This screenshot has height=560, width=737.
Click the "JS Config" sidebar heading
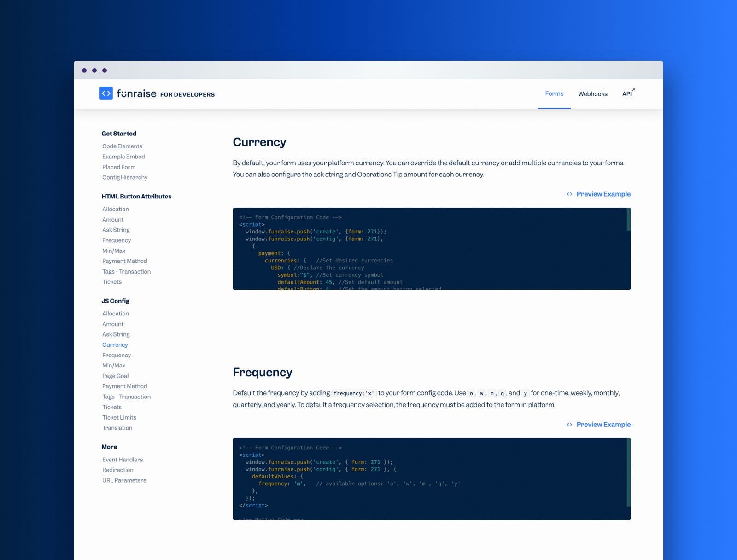click(x=116, y=301)
